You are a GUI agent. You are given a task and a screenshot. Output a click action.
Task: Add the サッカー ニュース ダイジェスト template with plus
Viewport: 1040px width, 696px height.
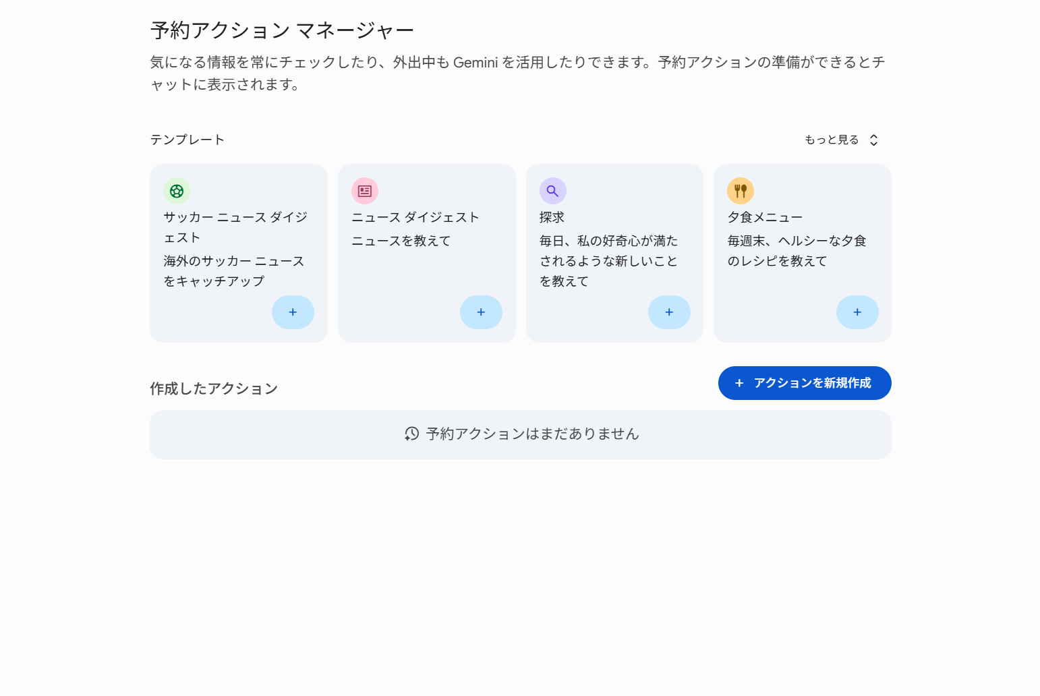293,312
